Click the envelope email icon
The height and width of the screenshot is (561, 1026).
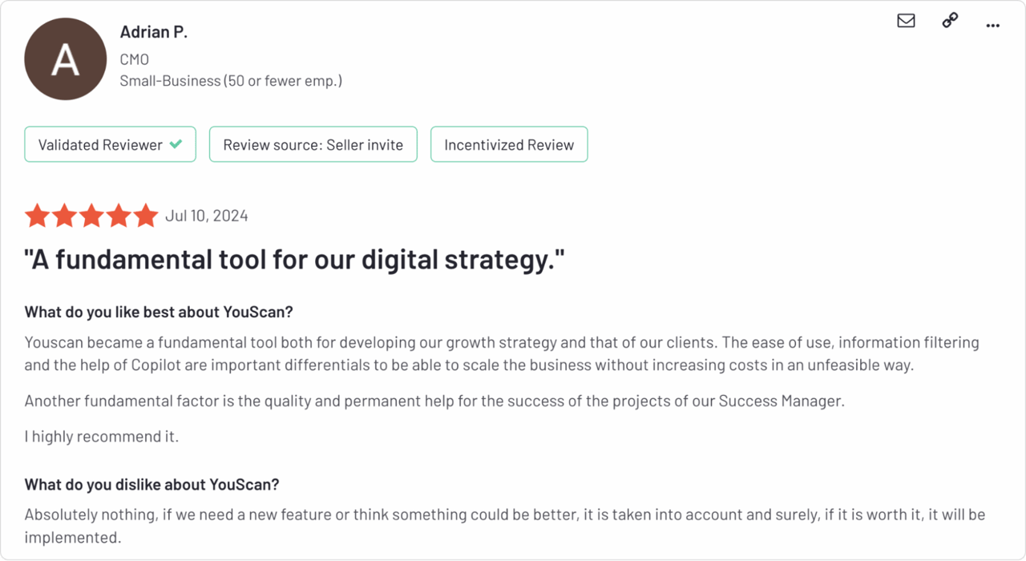point(906,21)
